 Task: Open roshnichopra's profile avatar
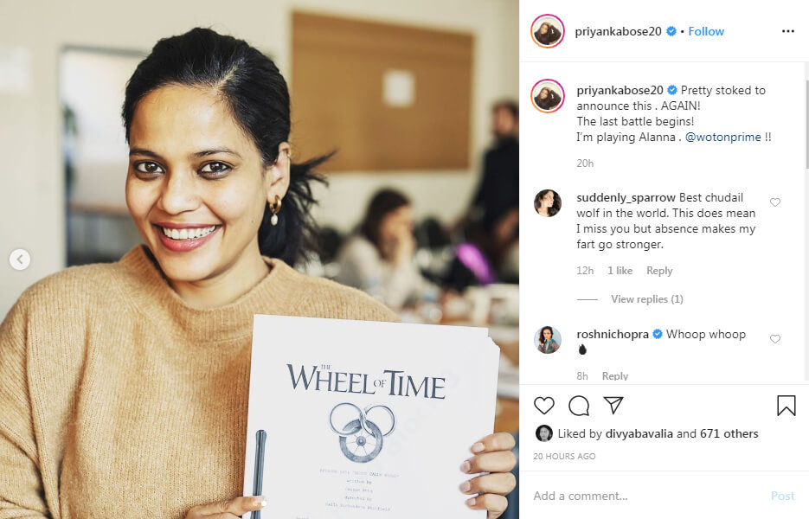coord(548,339)
